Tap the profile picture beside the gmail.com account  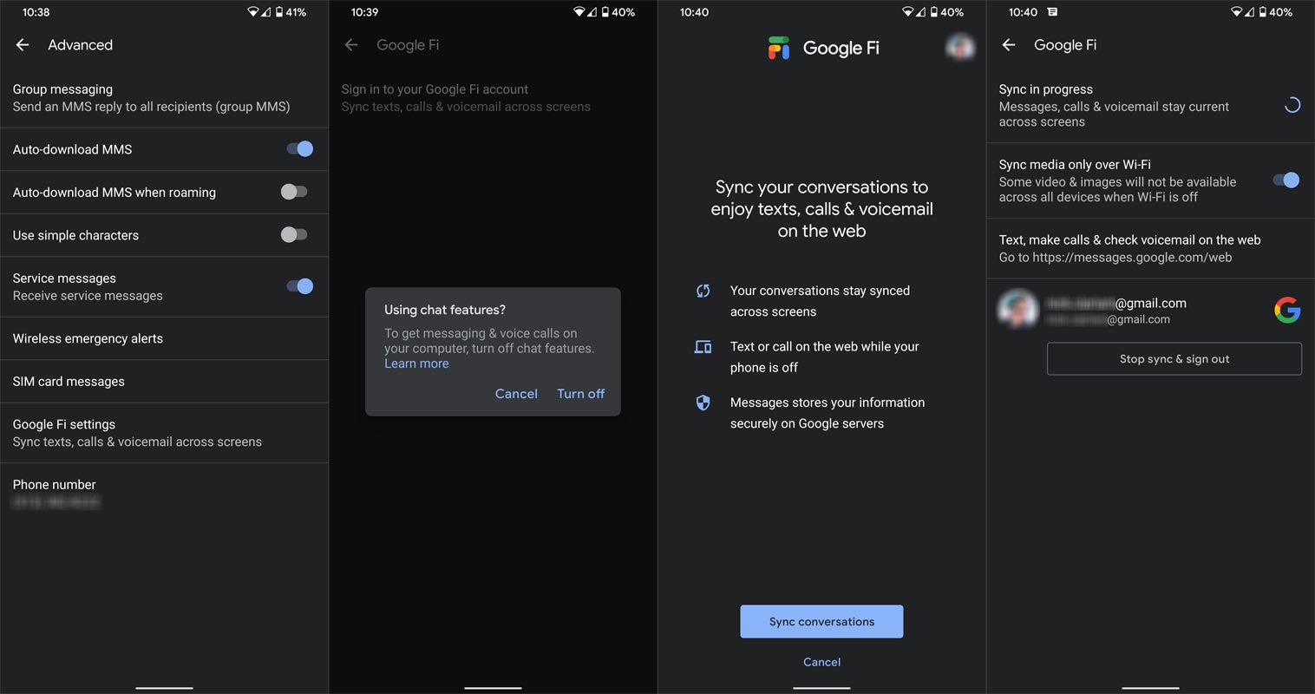[x=1017, y=309]
